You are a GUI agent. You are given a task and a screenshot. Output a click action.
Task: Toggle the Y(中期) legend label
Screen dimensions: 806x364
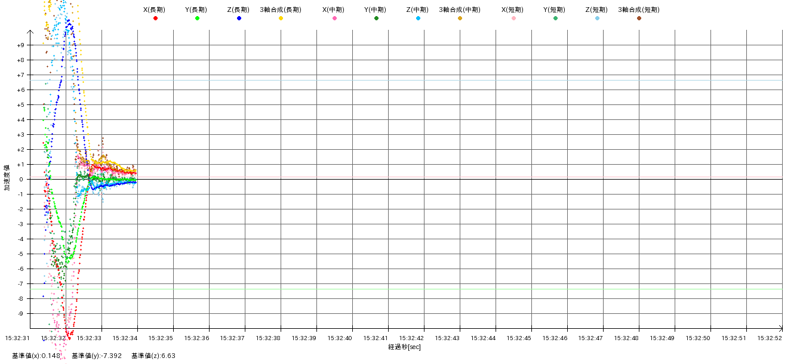(x=375, y=10)
